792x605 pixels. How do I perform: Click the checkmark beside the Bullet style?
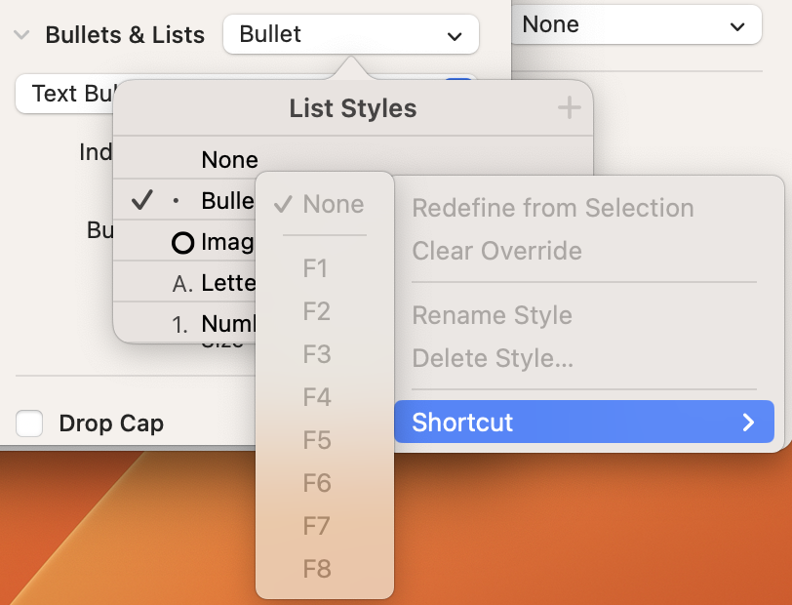coord(142,201)
